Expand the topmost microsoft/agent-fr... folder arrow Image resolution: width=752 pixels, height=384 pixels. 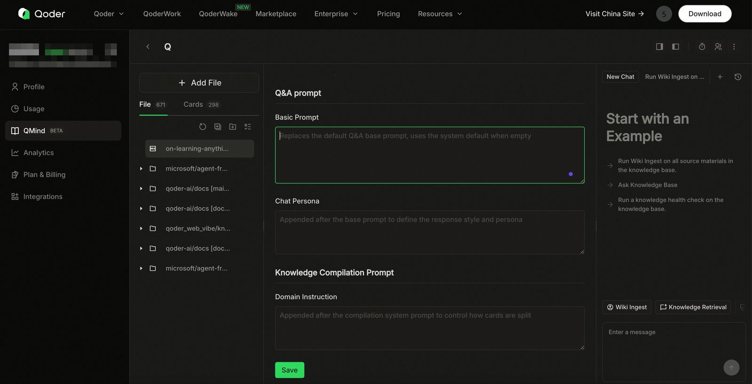click(141, 169)
